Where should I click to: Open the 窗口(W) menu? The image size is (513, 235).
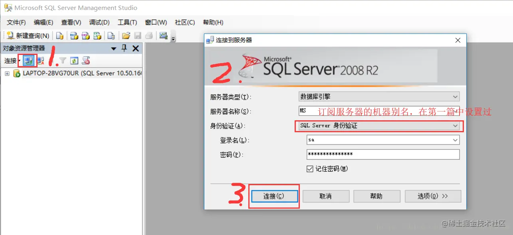coord(156,22)
